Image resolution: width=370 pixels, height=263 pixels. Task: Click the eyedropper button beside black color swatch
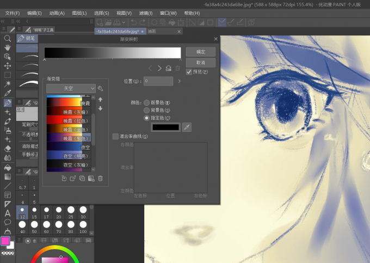(187, 127)
